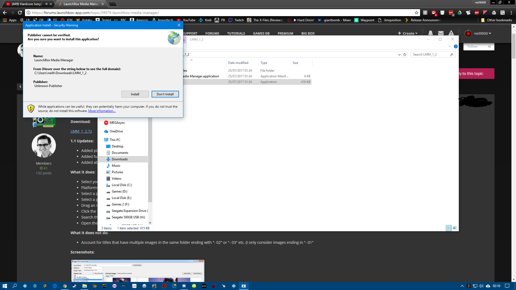Show hidden system tray icons
516x290 pixels.
pyautogui.click(x=462, y=286)
